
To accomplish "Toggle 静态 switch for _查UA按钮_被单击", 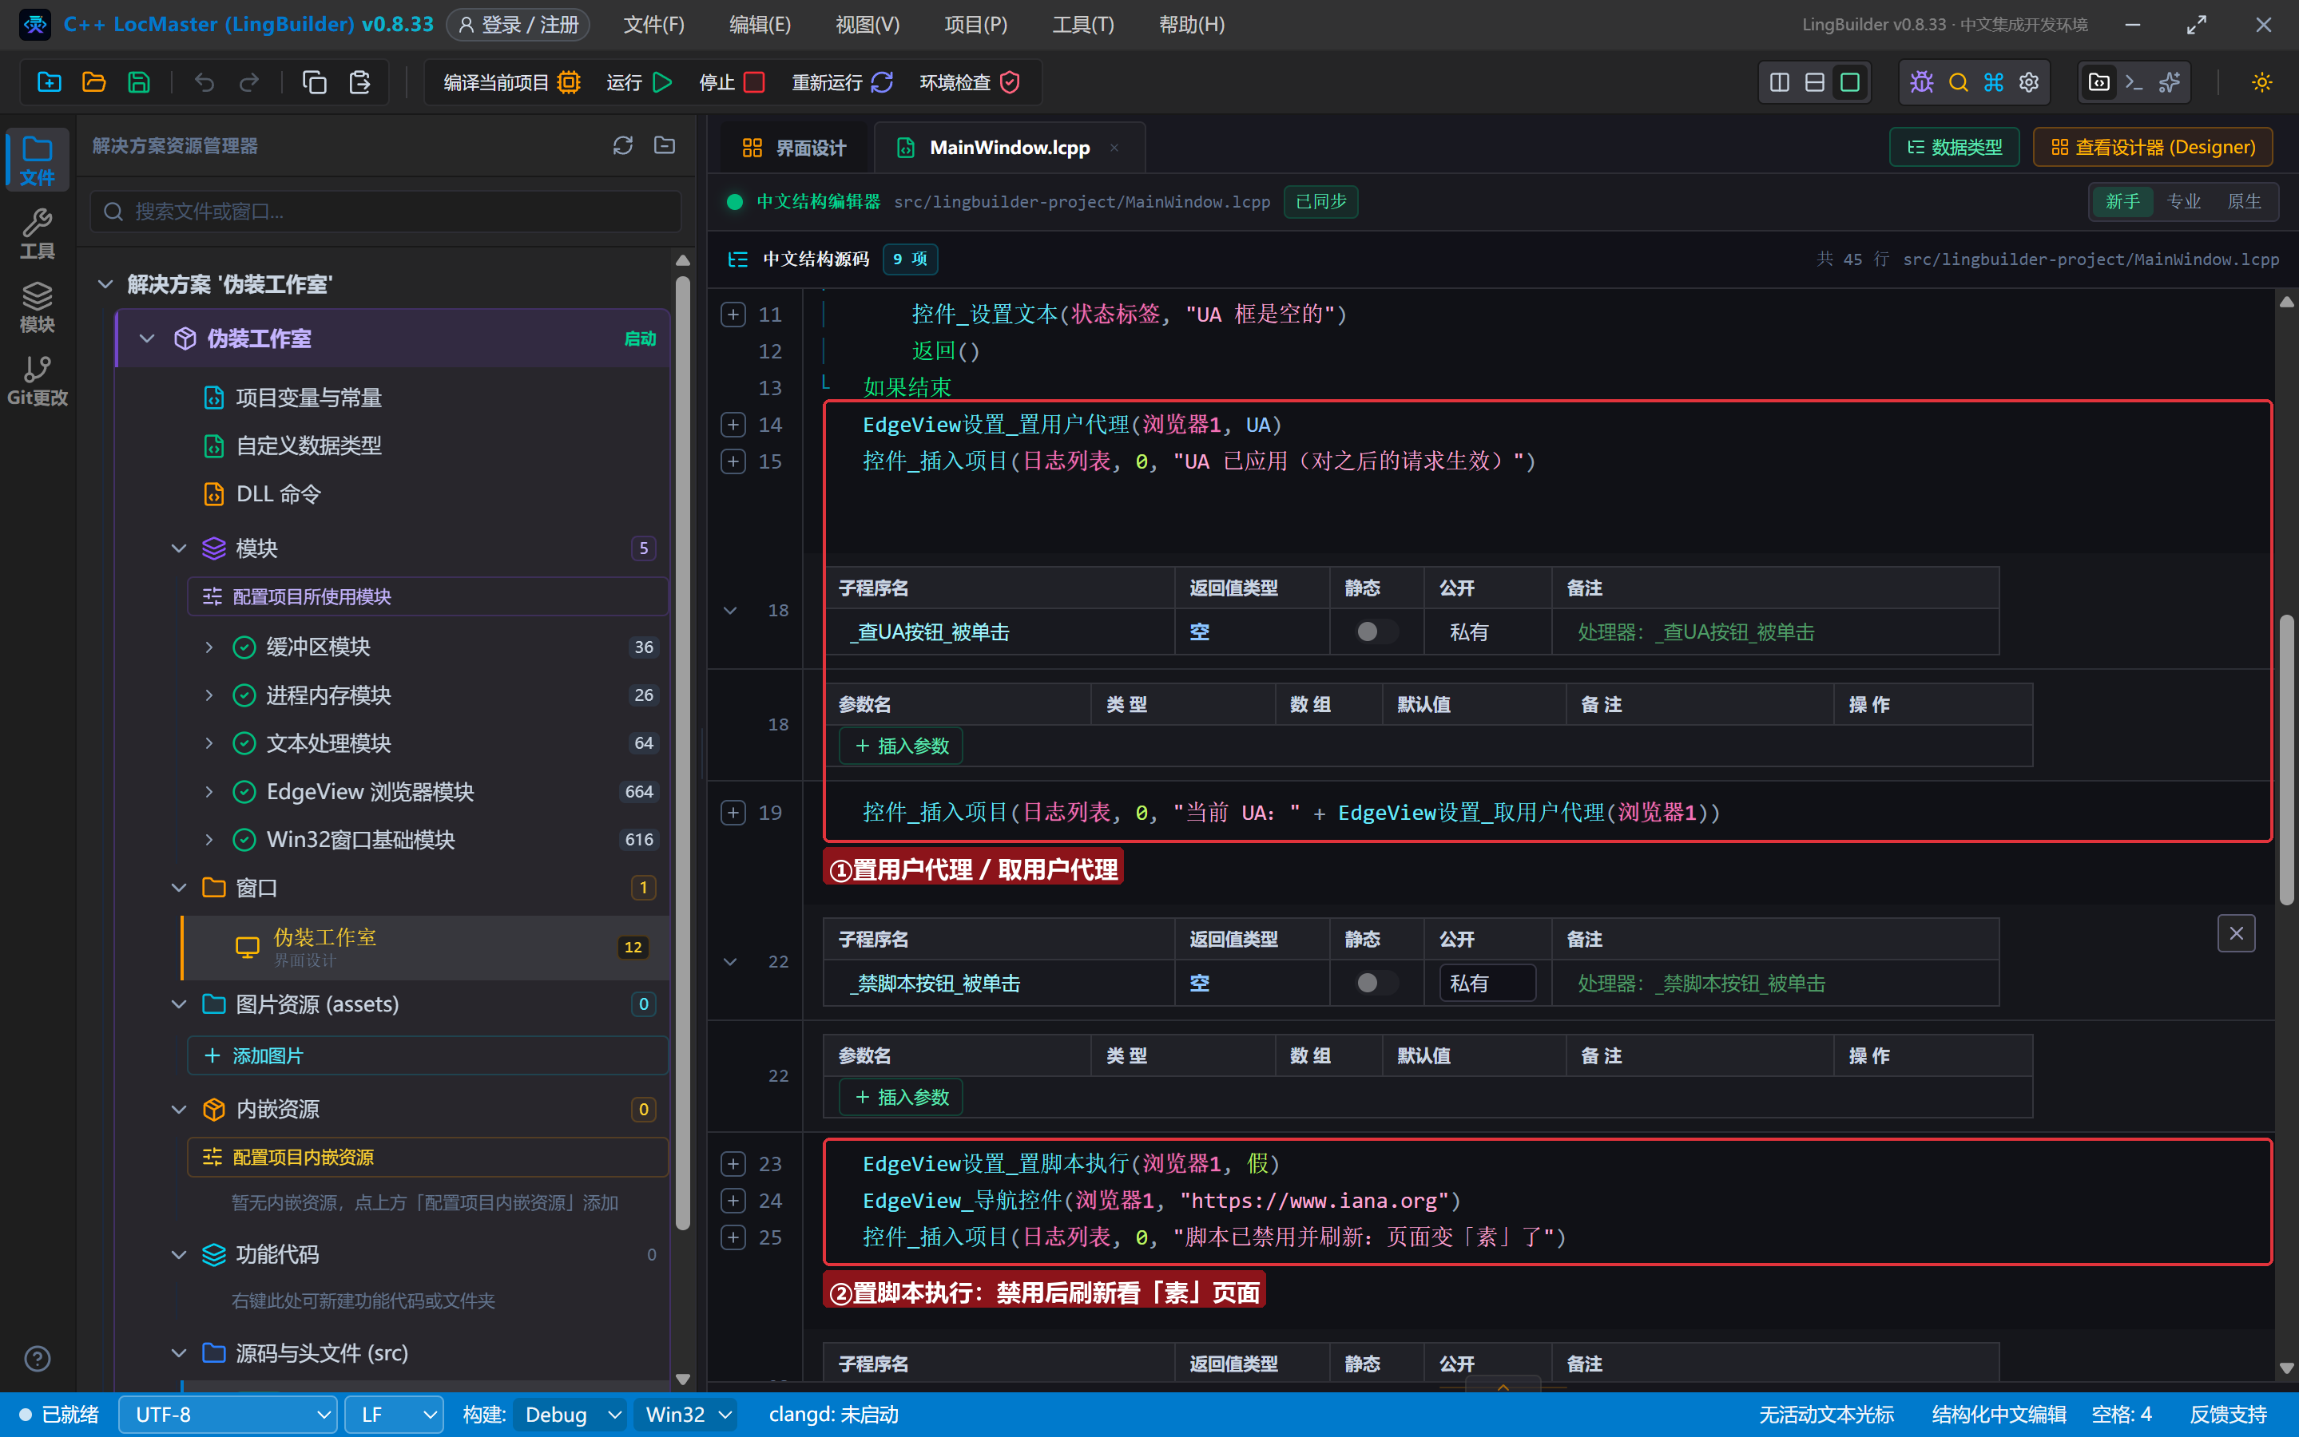I will [1376, 632].
